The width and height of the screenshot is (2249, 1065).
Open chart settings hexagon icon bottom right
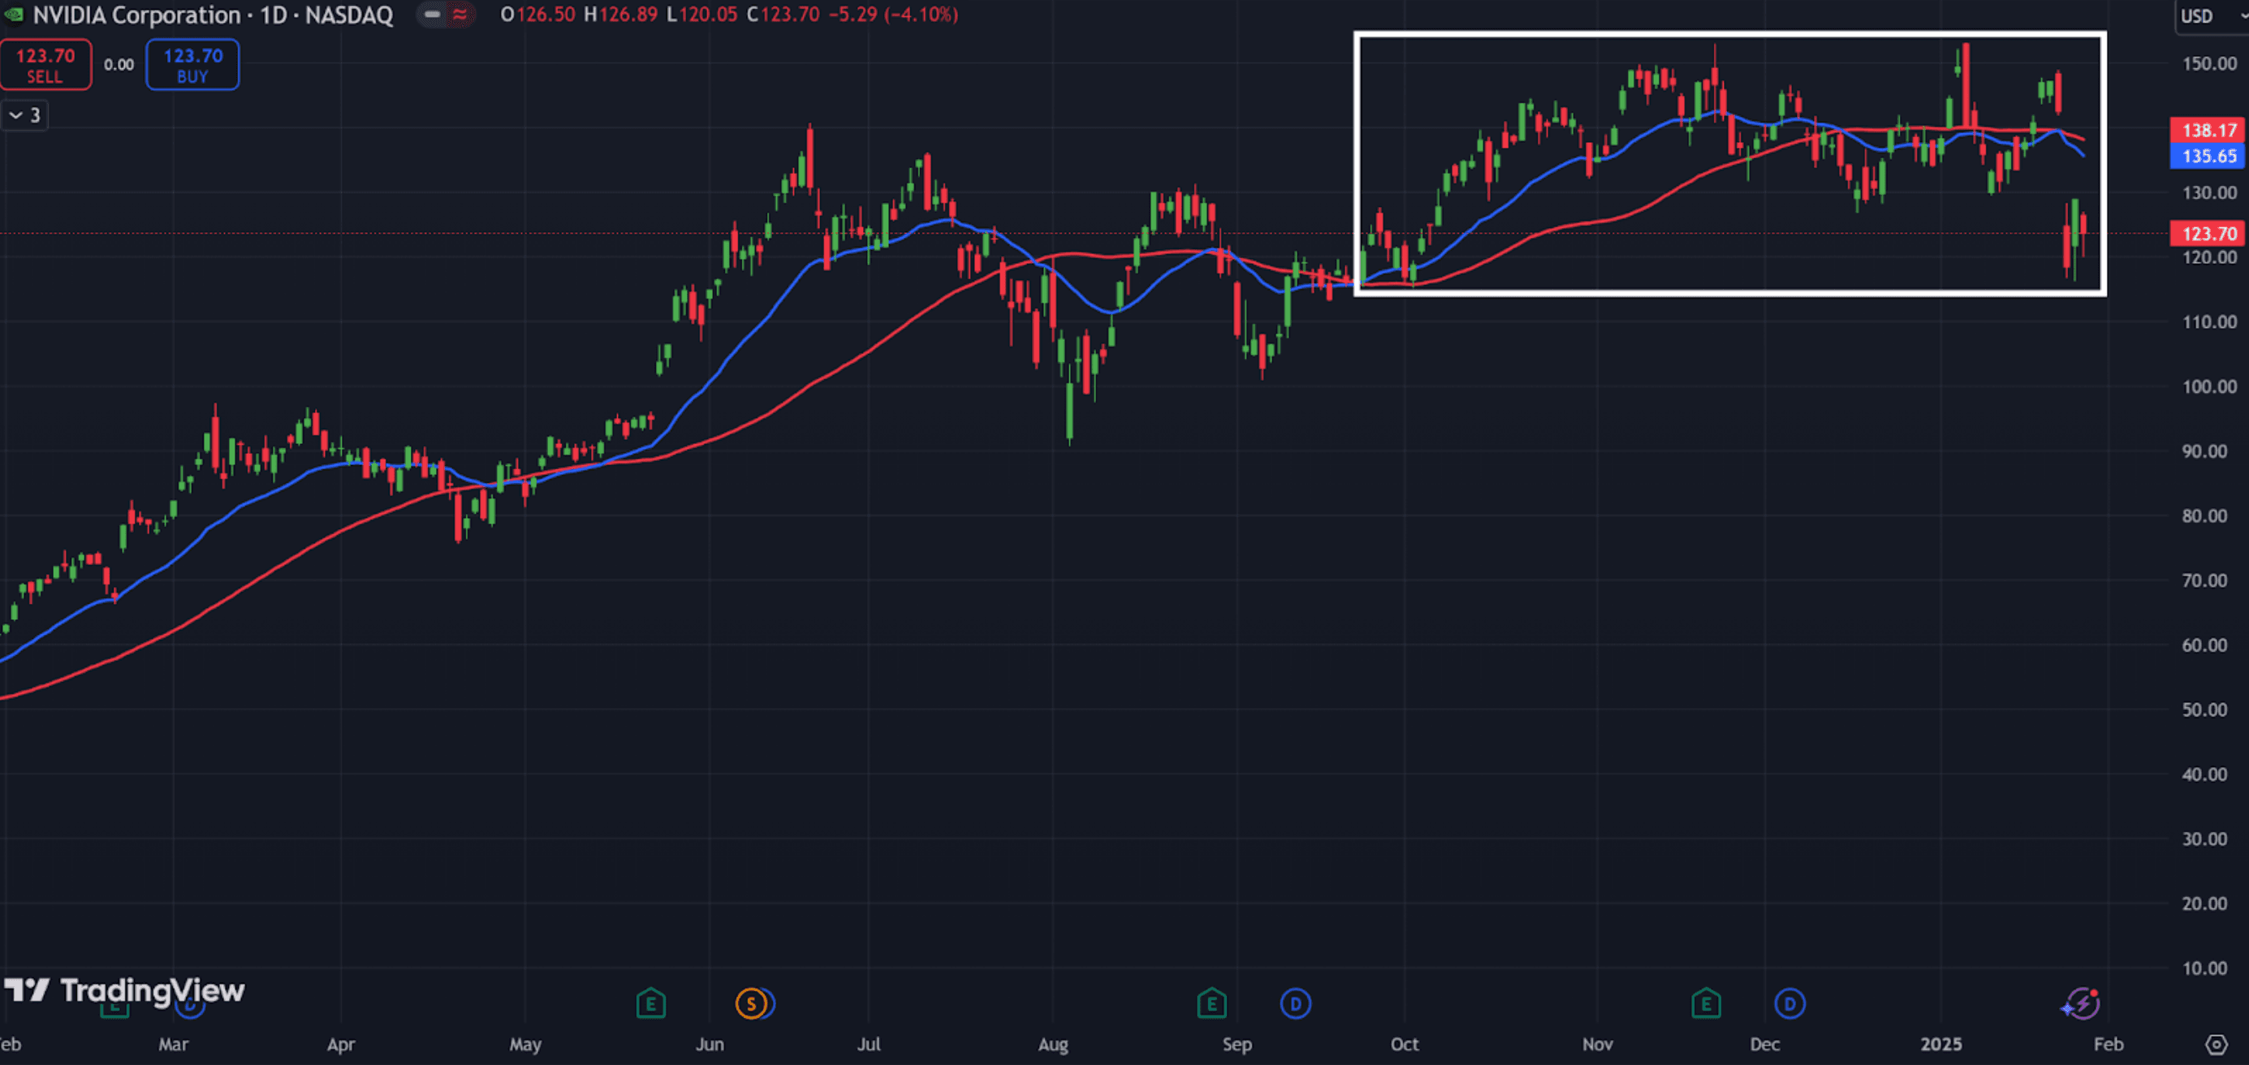(x=2216, y=1043)
